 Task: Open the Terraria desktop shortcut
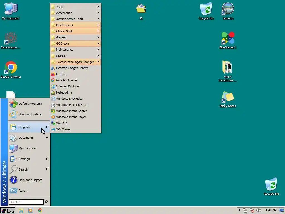tap(228, 11)
